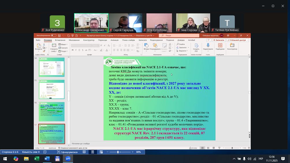Open Zoom from the Windows taskbar
Viewport: 290px width, 163px height.
click(68, 159)
